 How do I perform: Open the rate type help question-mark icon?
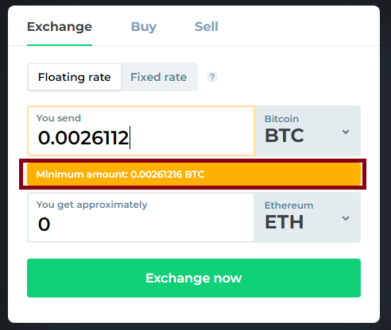click(212, 77)
